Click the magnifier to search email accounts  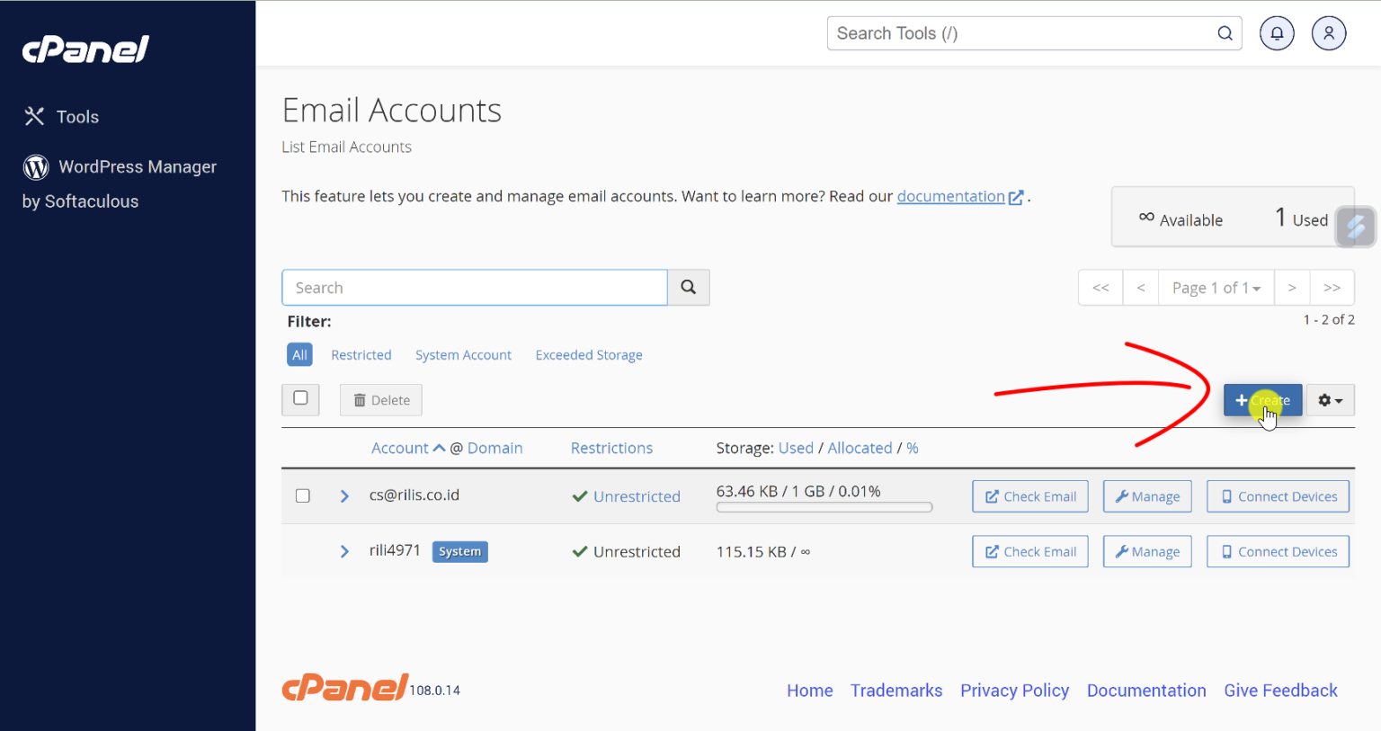(688, 287)
